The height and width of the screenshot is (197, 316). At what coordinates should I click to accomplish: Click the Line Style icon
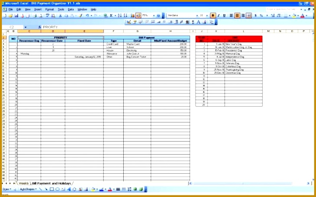(x=118, y=189)
